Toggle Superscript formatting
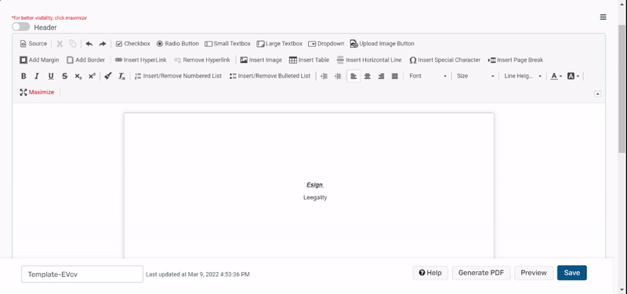 [x=92, y=76]
